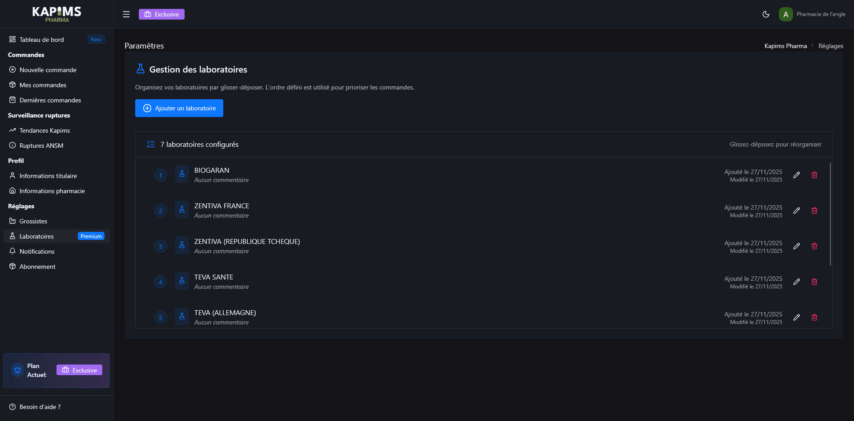Click the Exclusive badge in the top bar
This screenshot has height=421, width=854.
tap(161, 14)
